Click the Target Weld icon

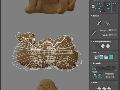tap(95, 76)
